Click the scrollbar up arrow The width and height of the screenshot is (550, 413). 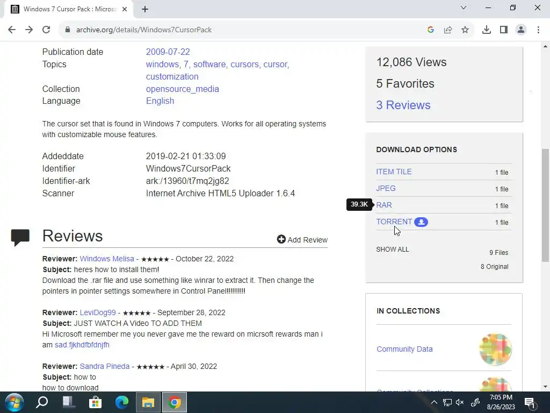point(545,46)
